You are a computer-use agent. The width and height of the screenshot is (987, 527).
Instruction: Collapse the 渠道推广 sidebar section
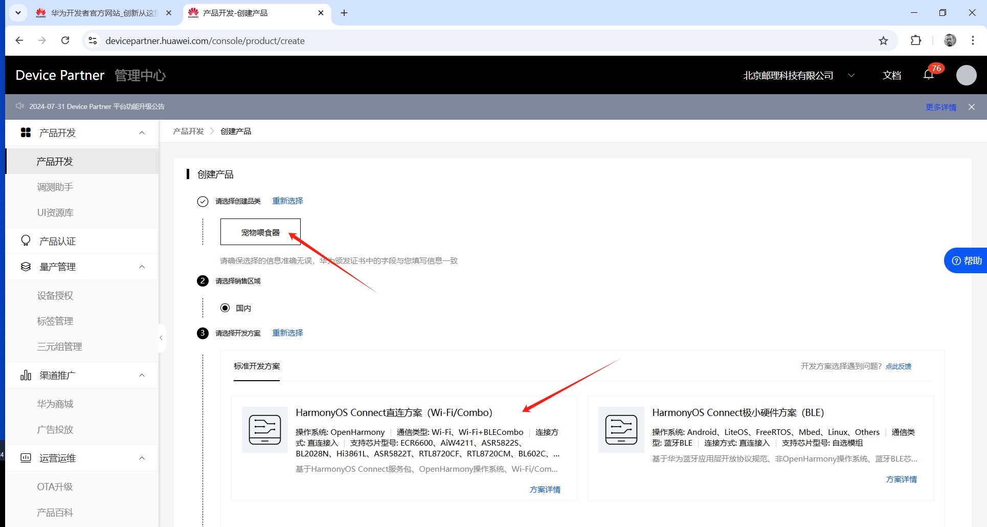142,375
